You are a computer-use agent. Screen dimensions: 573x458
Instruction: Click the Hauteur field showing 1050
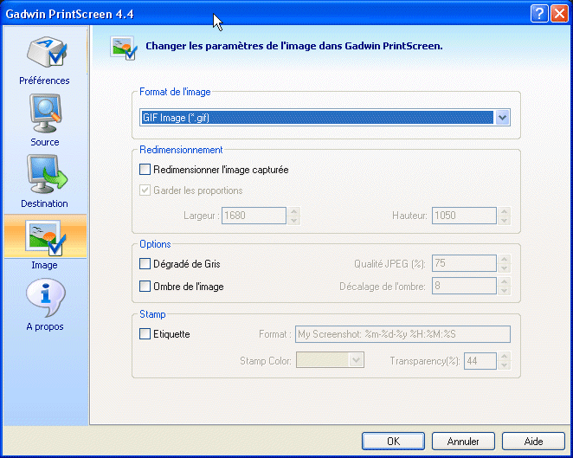coord(464,216)
